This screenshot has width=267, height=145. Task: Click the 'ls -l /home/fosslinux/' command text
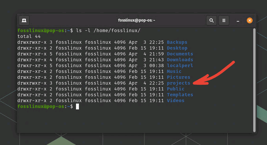[x=108, y=31]
